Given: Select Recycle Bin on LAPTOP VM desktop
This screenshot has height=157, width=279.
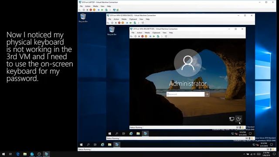Looking at the screenshot, I should [83, 18].
